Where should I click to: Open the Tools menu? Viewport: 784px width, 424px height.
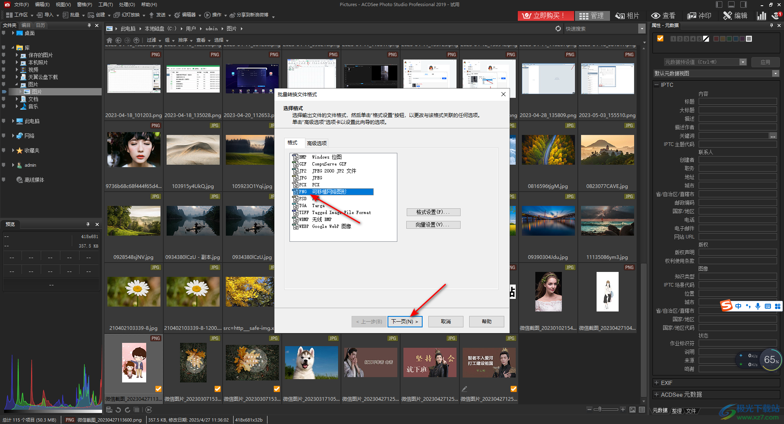coord(105,4)
